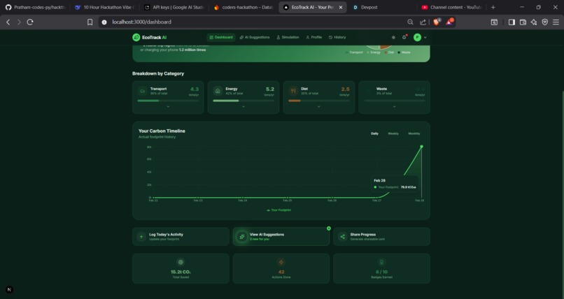Click the Next.js dev indicator icon

point(9,289)
